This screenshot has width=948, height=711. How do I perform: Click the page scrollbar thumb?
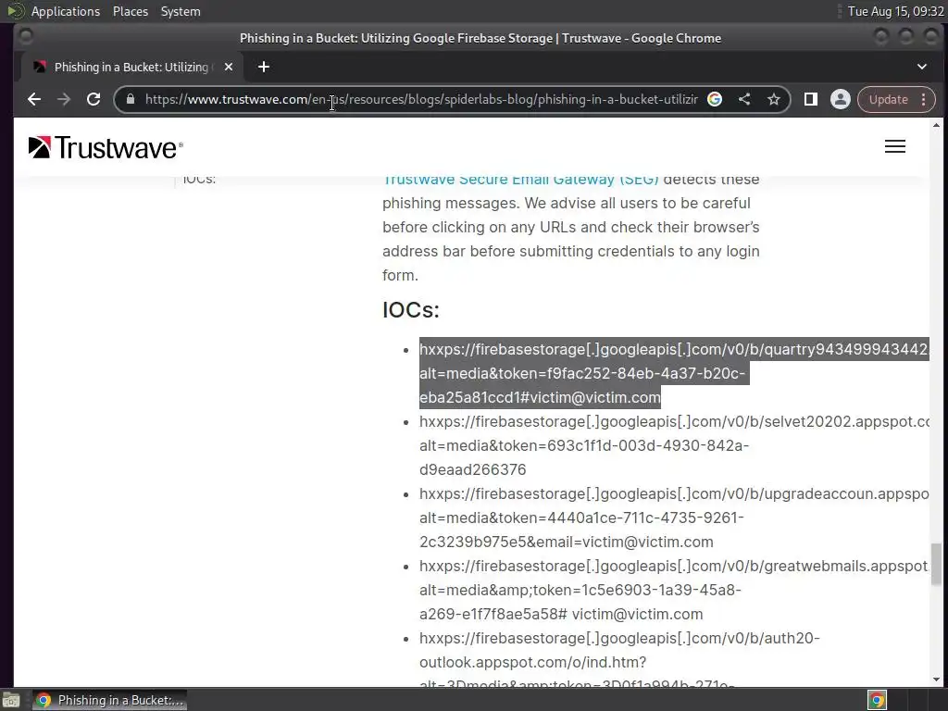point(936,564)
